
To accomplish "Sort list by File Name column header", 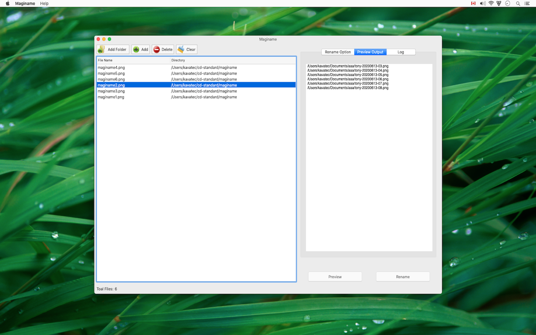I will 133,60.
